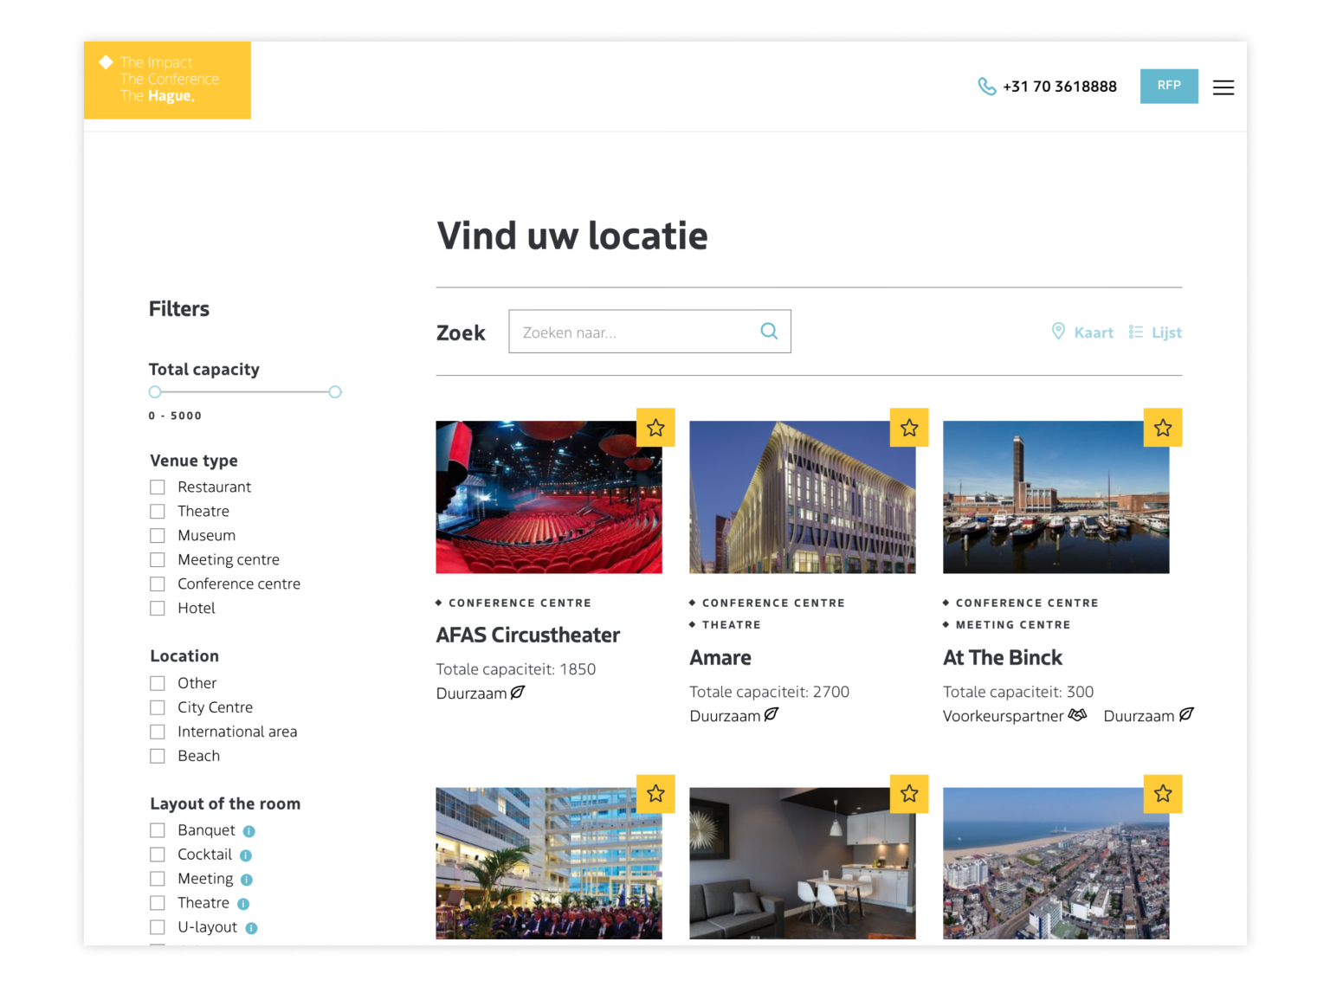Open the AFAS Circustheater venue link

point(527,635)
